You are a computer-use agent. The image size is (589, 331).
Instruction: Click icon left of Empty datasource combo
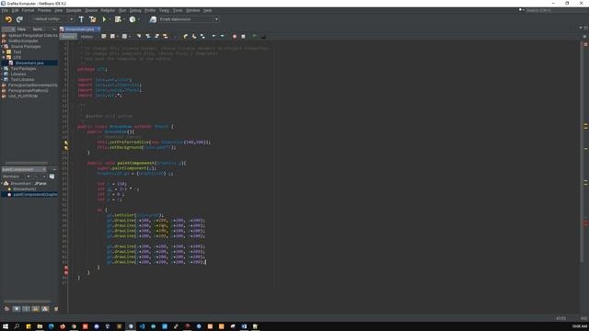(153, 19)
